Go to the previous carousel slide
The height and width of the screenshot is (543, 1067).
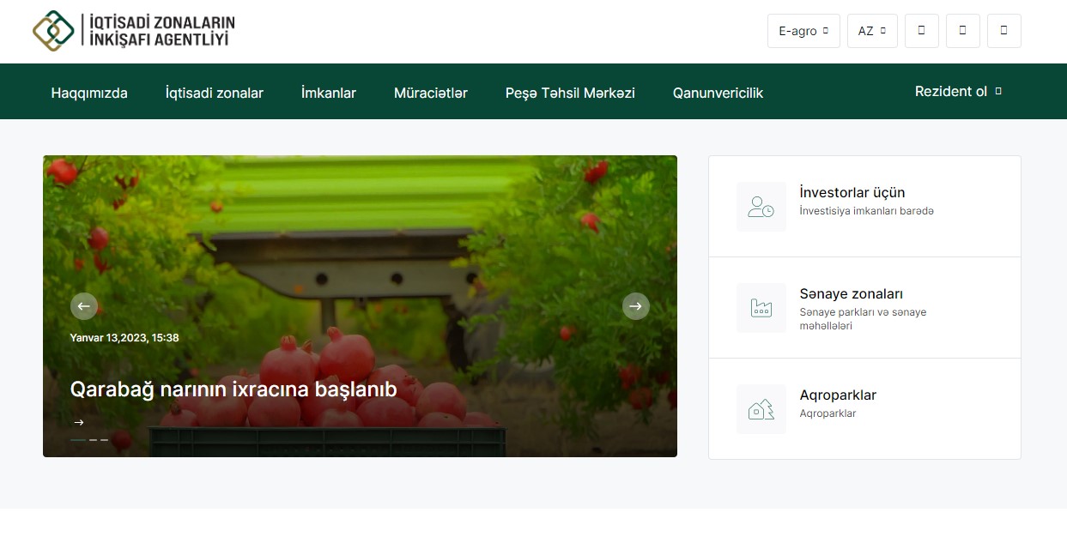pos(84,306)
